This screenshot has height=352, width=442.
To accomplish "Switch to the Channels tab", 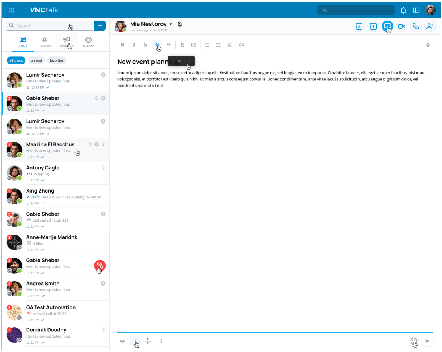I will (45, 42).
